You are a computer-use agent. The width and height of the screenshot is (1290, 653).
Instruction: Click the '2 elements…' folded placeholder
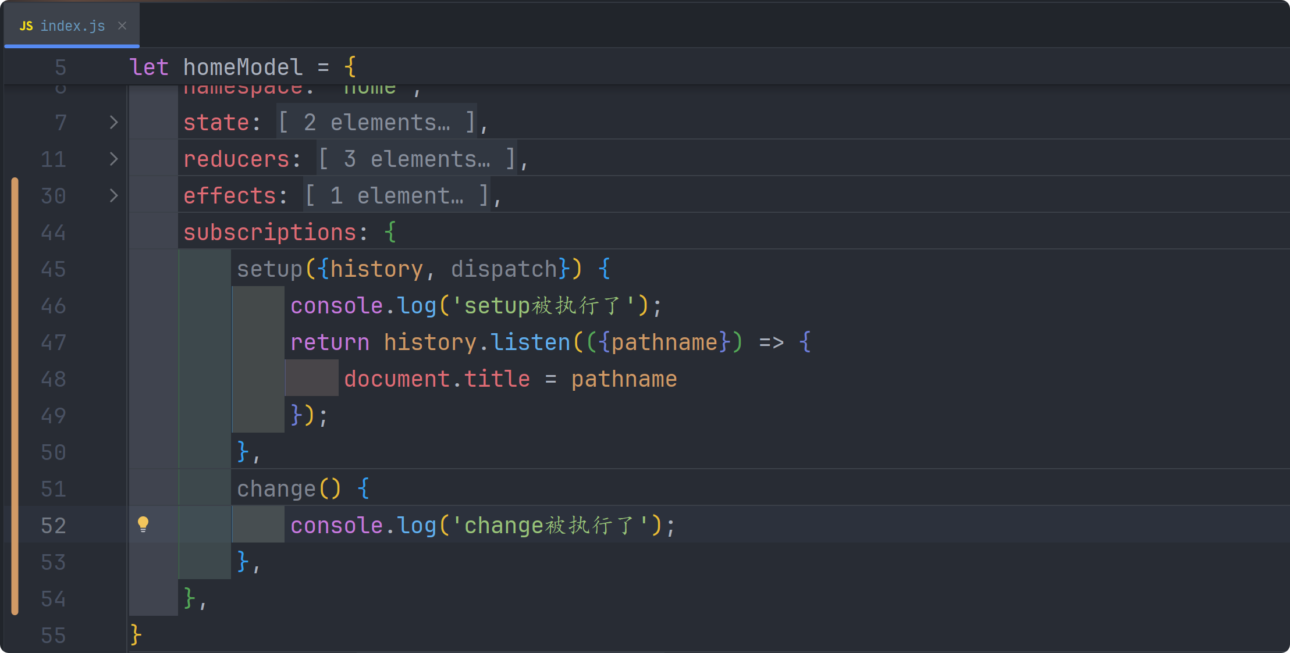coord(376,123)
